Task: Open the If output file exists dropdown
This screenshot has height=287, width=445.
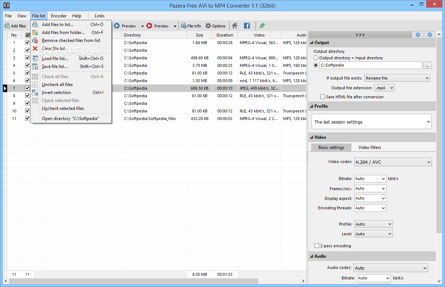Action: click(x=397, y=78)
